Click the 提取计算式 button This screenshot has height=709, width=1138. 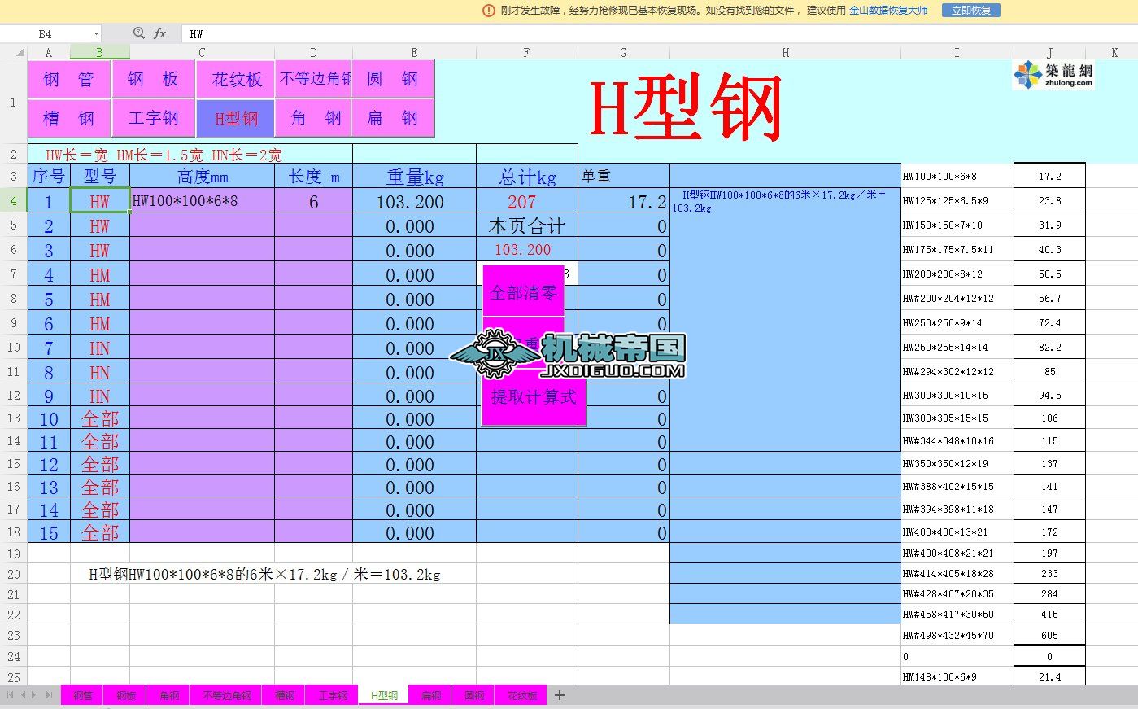(533, 397)
